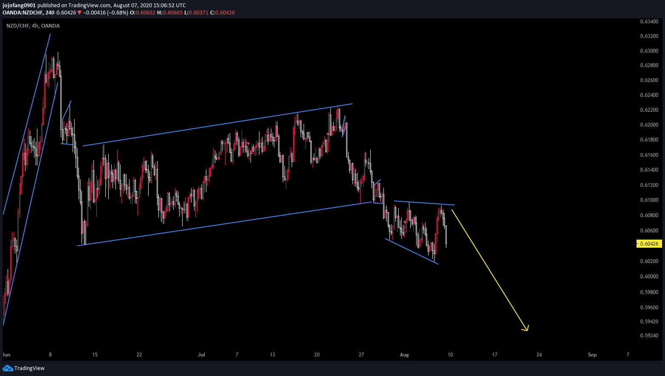This screenshot has height=376, width=665.
Task: Click the H:0.60665 high value
Action: tap(170, 13)
